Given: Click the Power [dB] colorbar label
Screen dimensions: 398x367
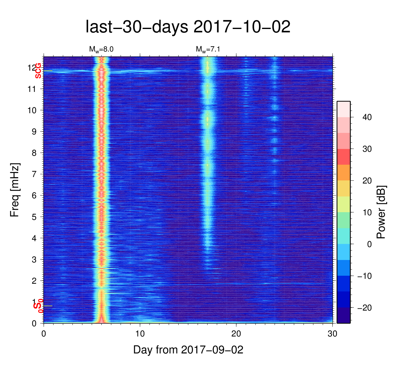Looking at the screenshot, I should [x=381, y=212].
